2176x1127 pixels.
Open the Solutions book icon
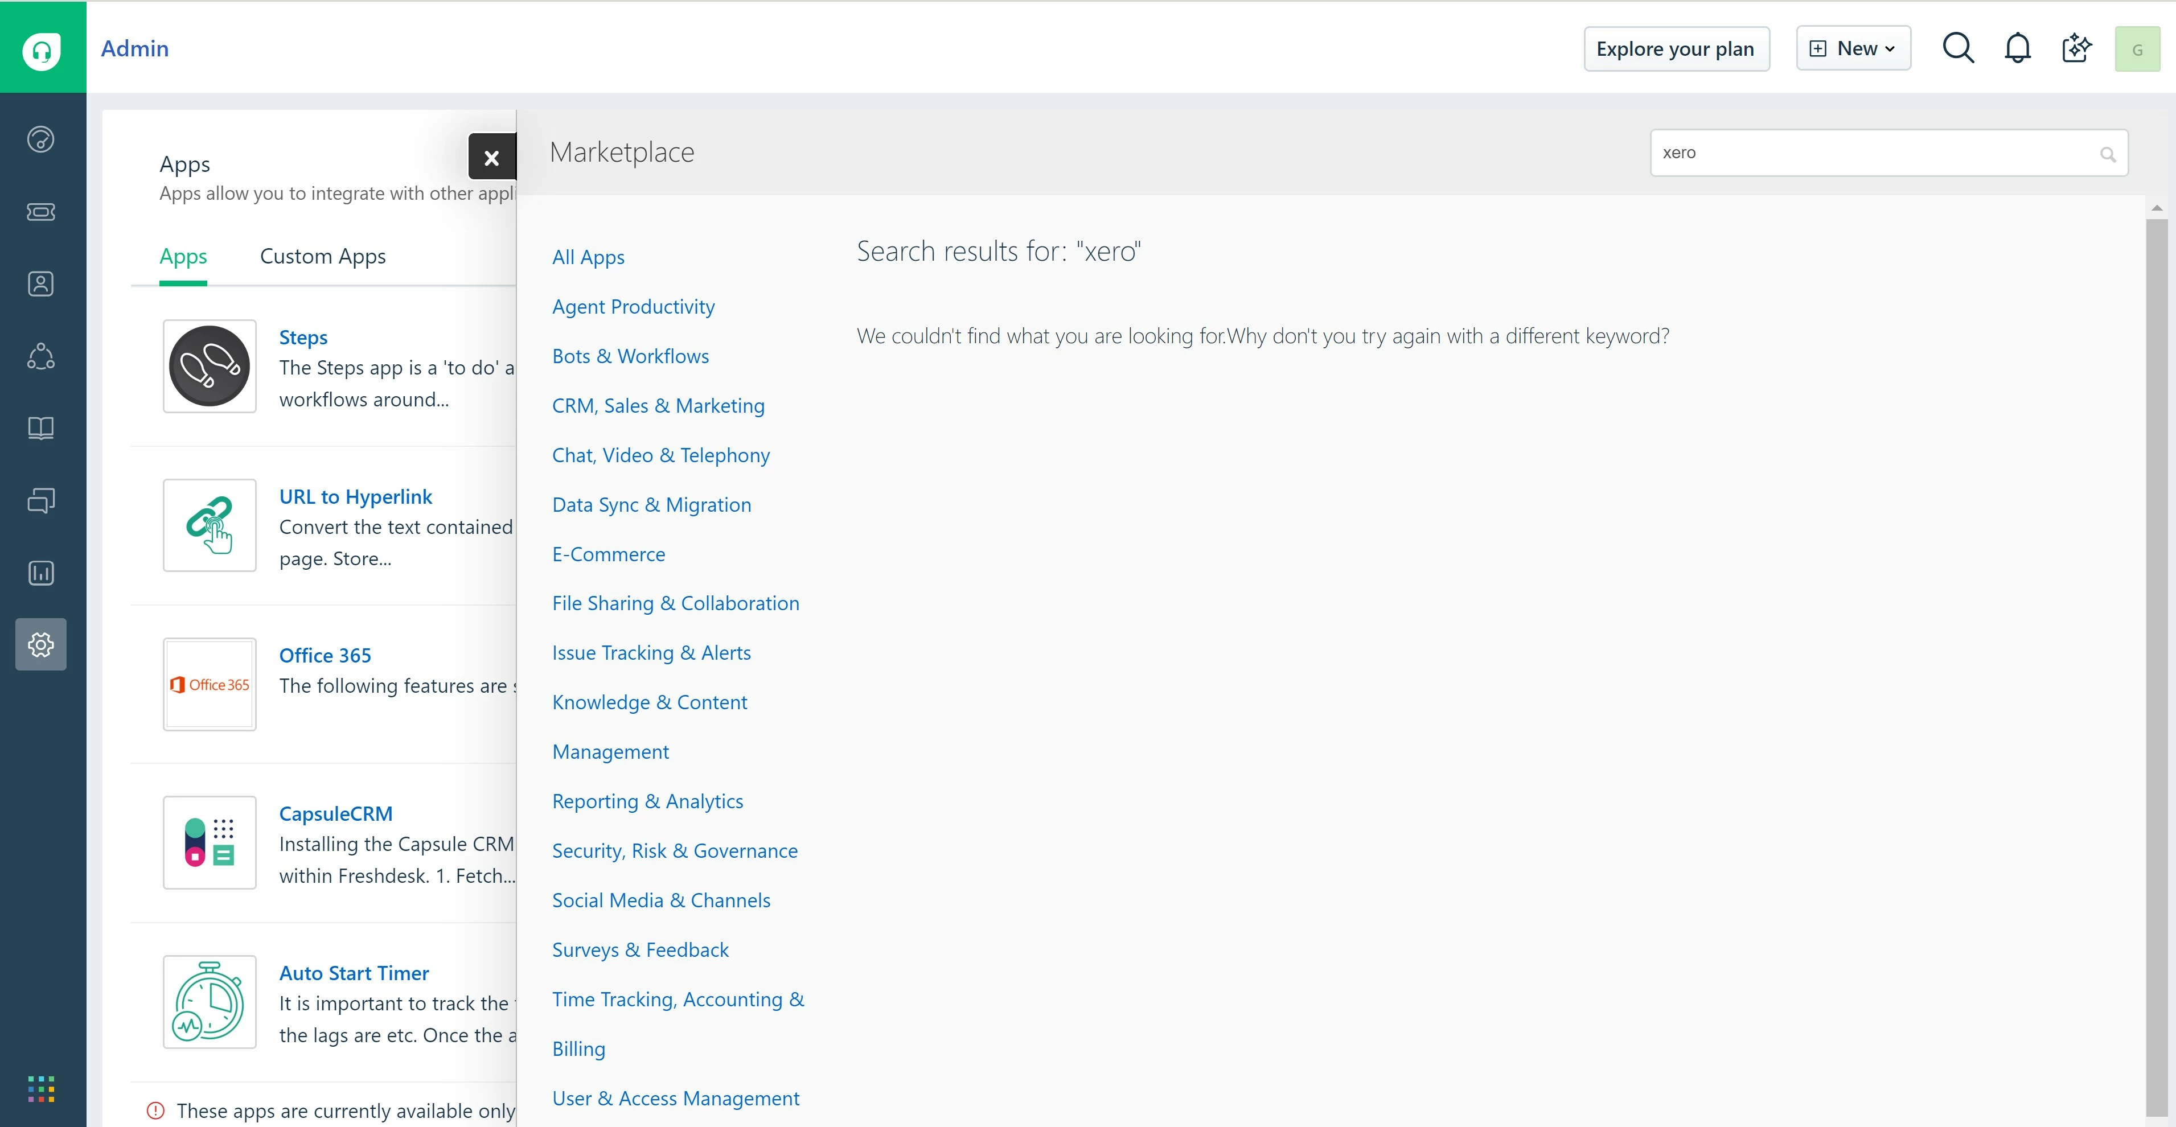click(40, 428)
